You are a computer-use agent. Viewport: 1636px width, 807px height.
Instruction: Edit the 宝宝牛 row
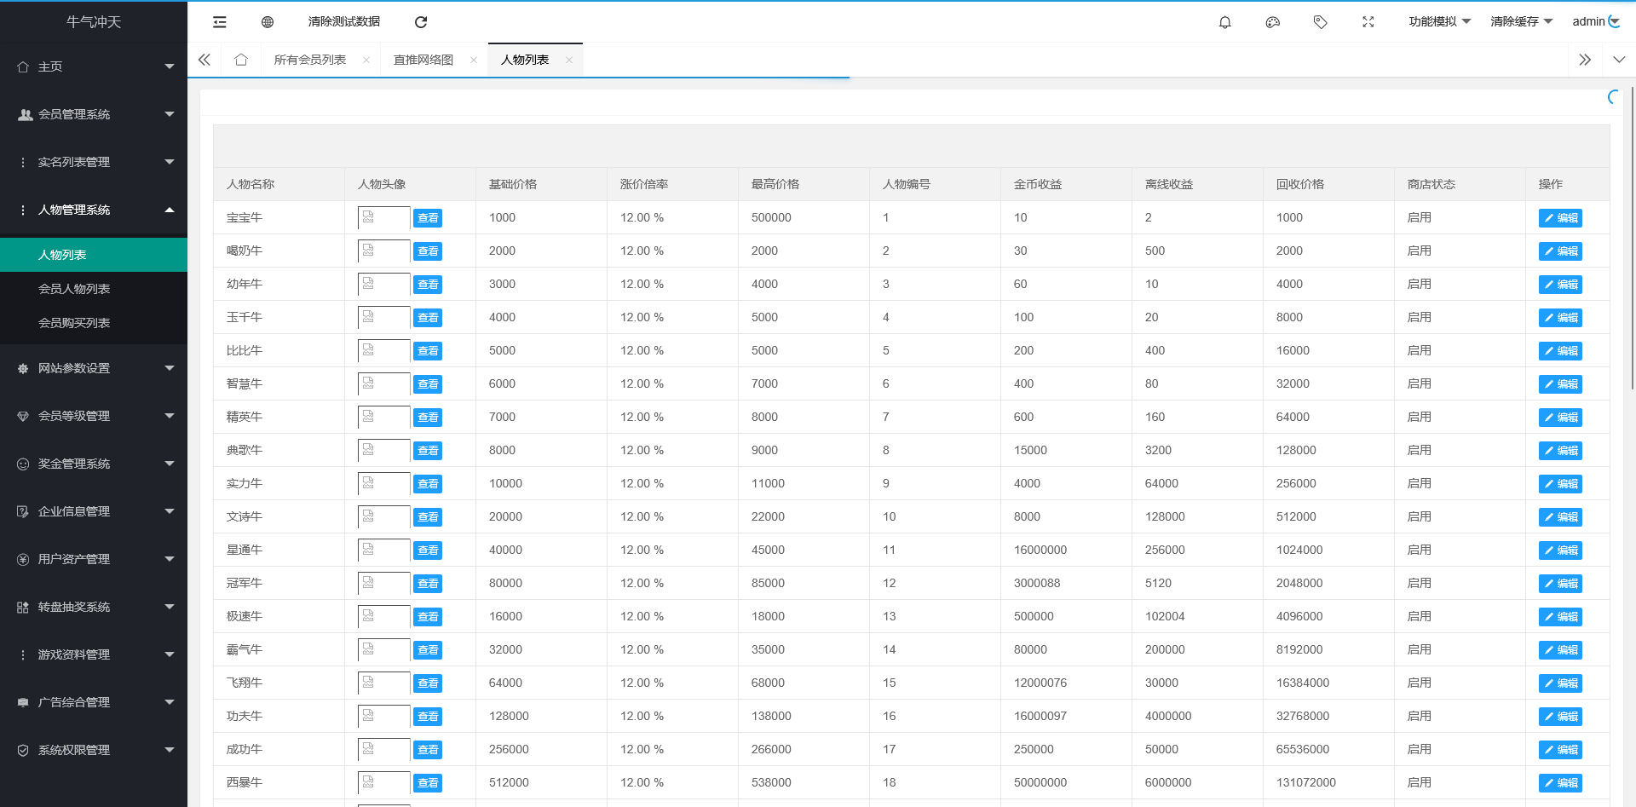[1560, 218]
